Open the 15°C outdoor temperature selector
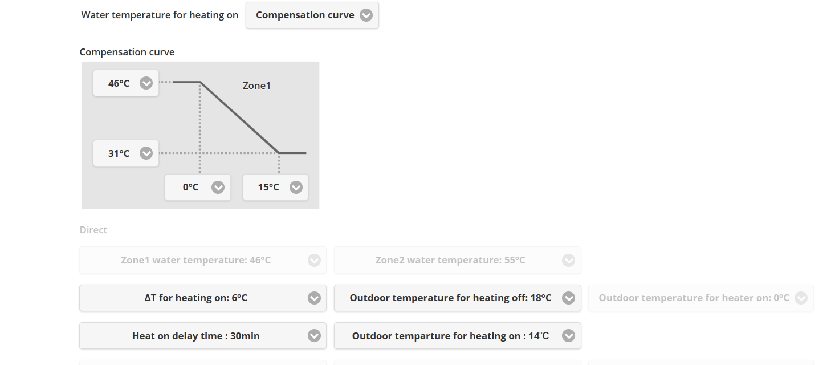Image resolution: width=823 pixels, height=365 pixels. pyautogui.click(x=268, y=188)
